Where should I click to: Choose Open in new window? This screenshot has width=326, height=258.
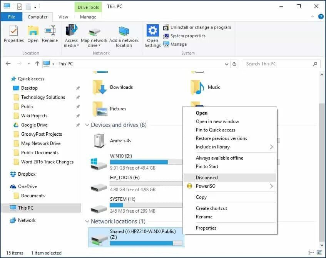230,122
